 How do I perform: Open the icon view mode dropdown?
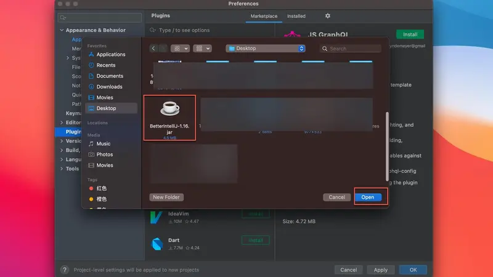[x=180, y=49]
